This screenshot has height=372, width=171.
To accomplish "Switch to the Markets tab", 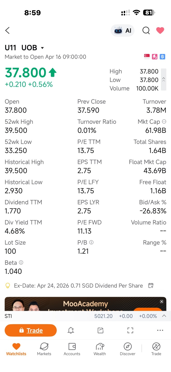I will (x=44, y=349).
